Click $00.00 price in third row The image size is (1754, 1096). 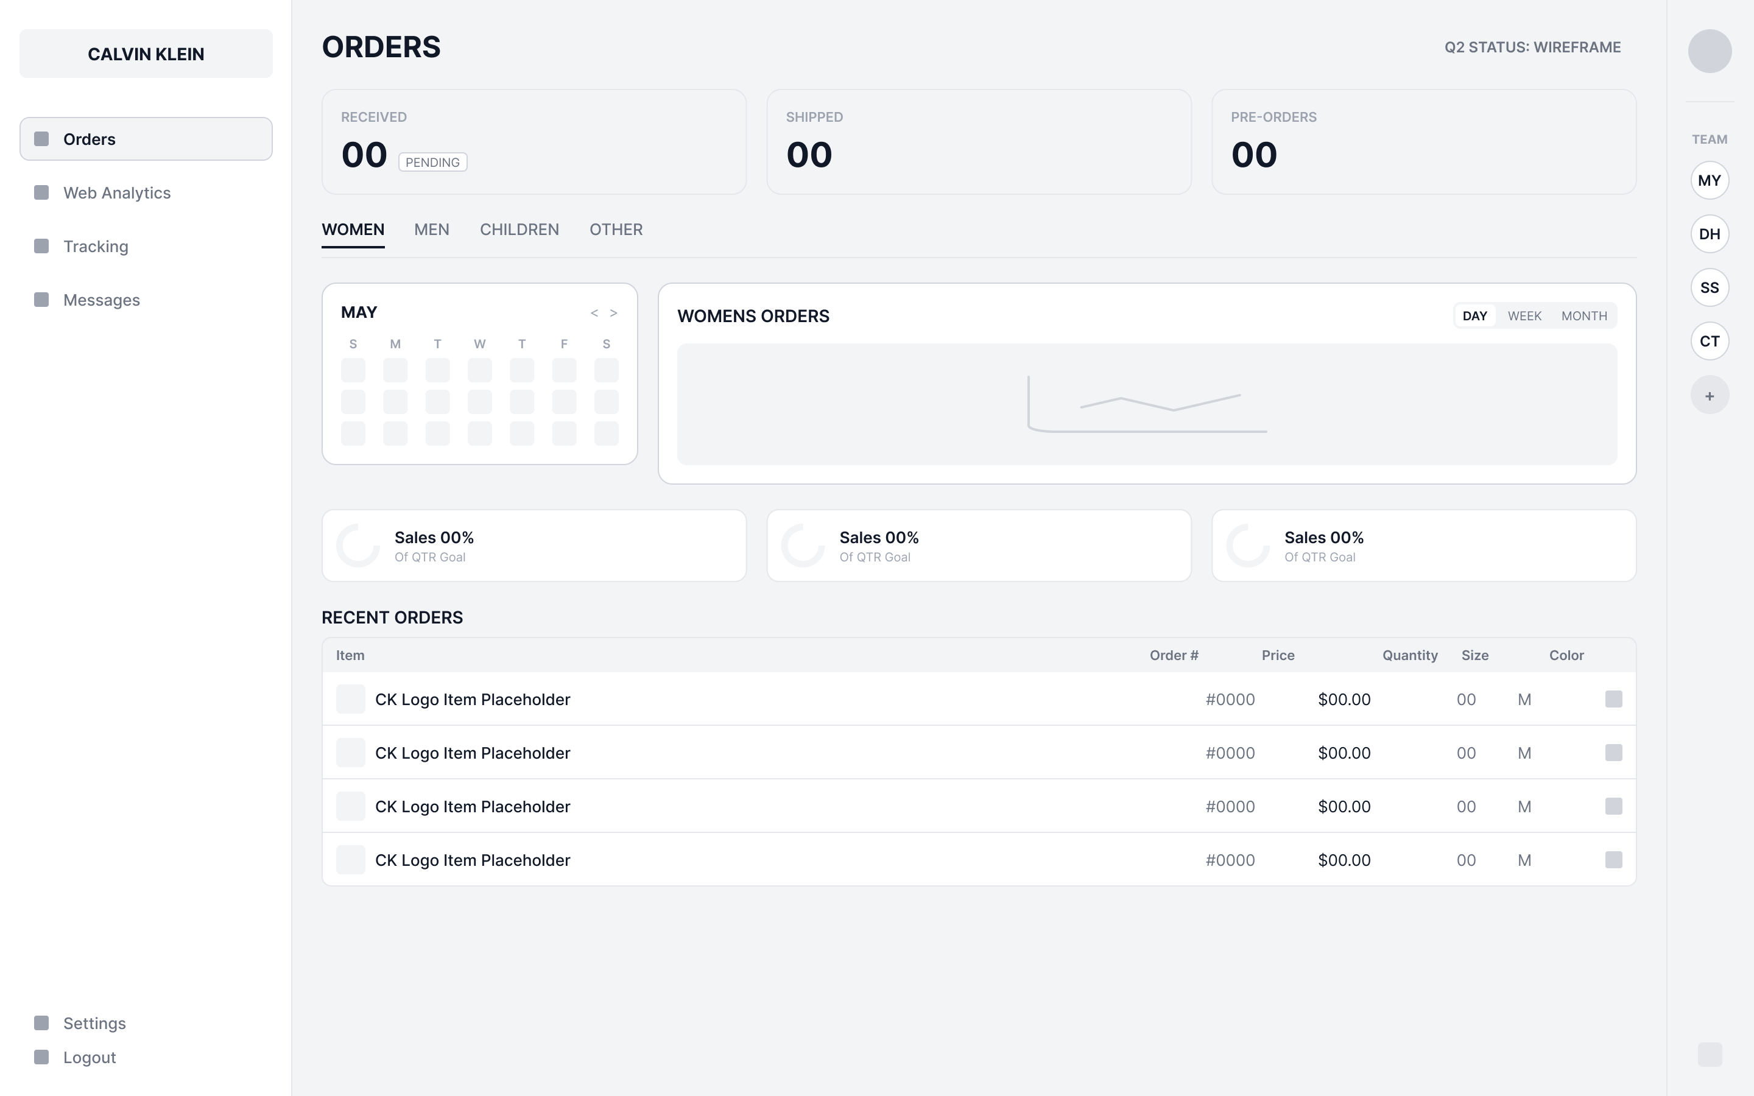coord(1344,807)
